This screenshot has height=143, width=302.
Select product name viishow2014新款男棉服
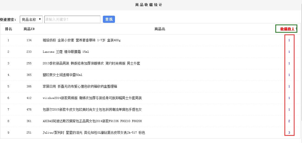pyautogui.click(x=92, y=98)
